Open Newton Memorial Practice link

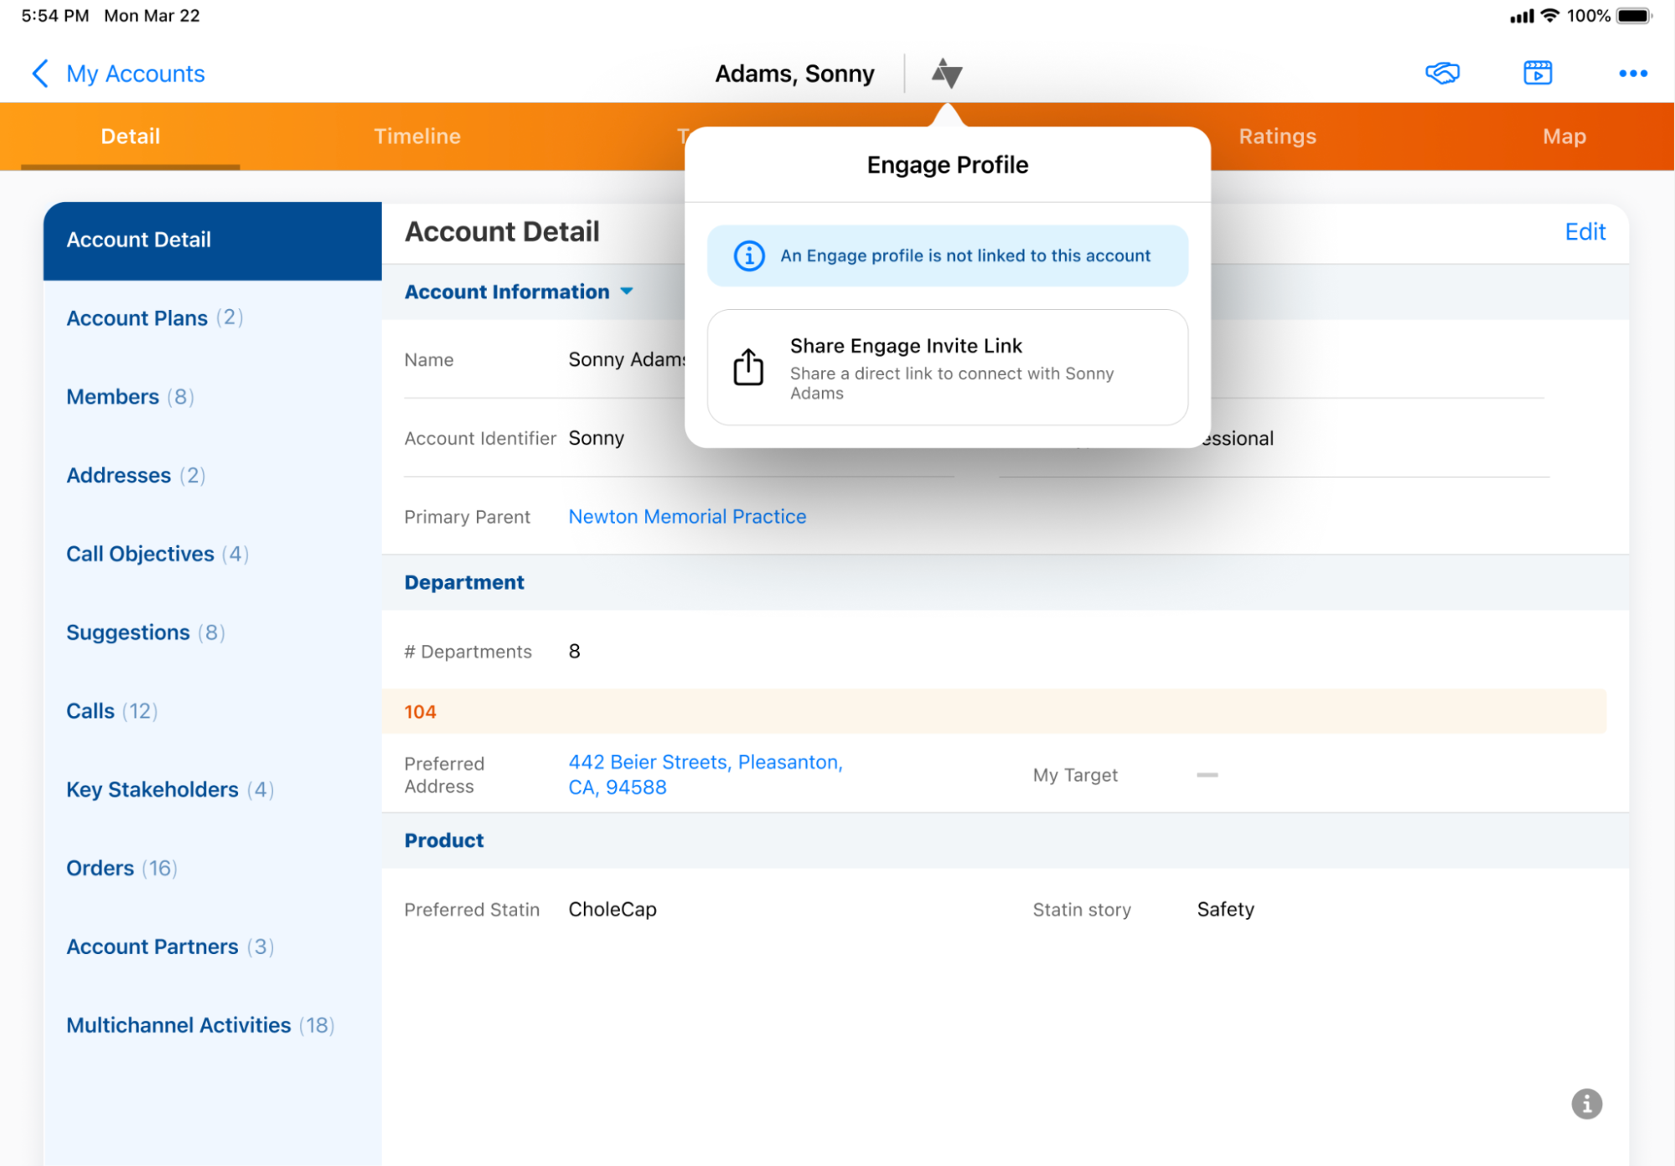pos(687,517)
